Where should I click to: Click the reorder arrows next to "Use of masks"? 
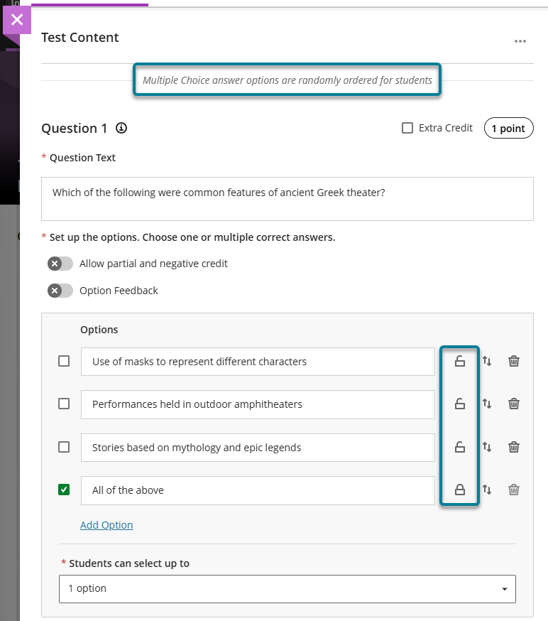(x=487, y=361)
